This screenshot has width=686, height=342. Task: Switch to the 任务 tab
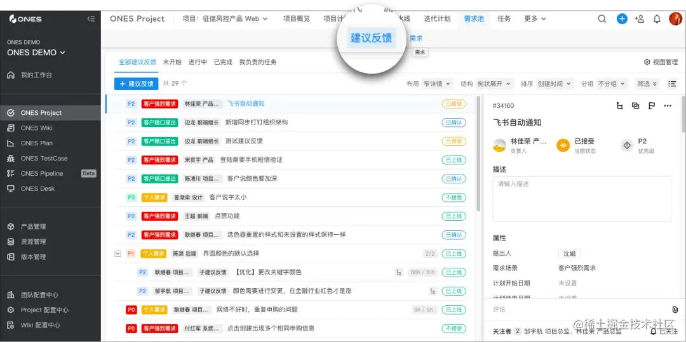pos(504,19)
